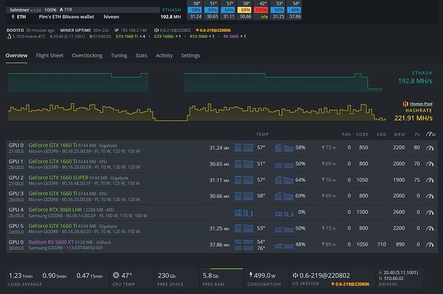
Task: Open the Activity tab
Action: click(x=164, y=55)
